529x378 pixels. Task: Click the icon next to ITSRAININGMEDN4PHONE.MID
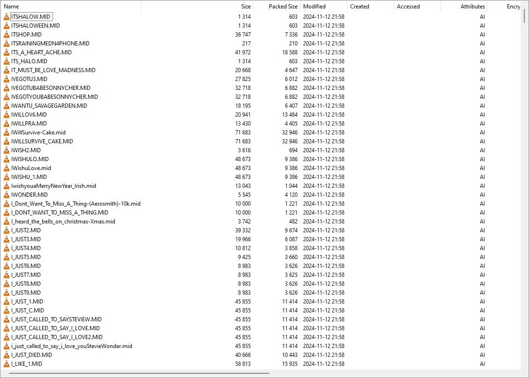click(x=7, y=44)
